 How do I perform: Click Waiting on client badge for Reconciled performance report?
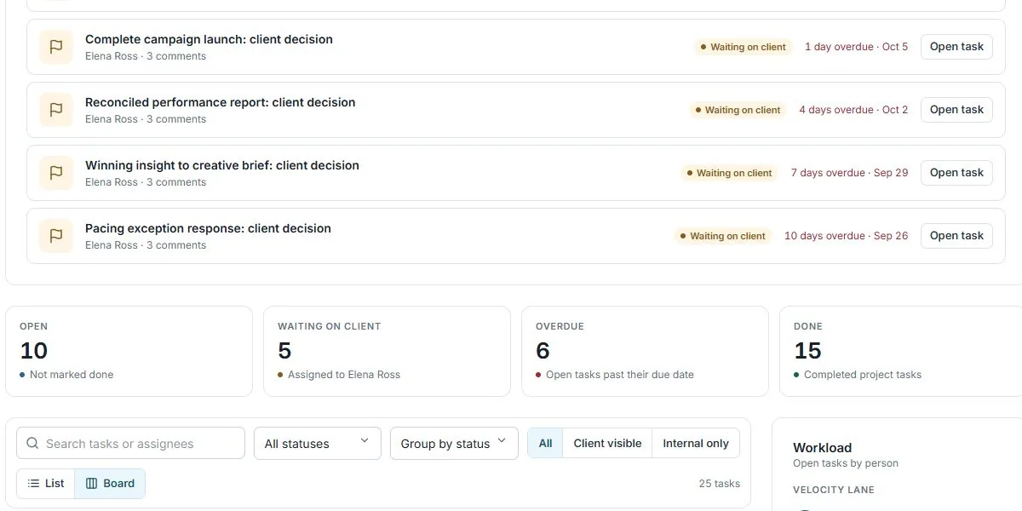[x=738, y=110]
